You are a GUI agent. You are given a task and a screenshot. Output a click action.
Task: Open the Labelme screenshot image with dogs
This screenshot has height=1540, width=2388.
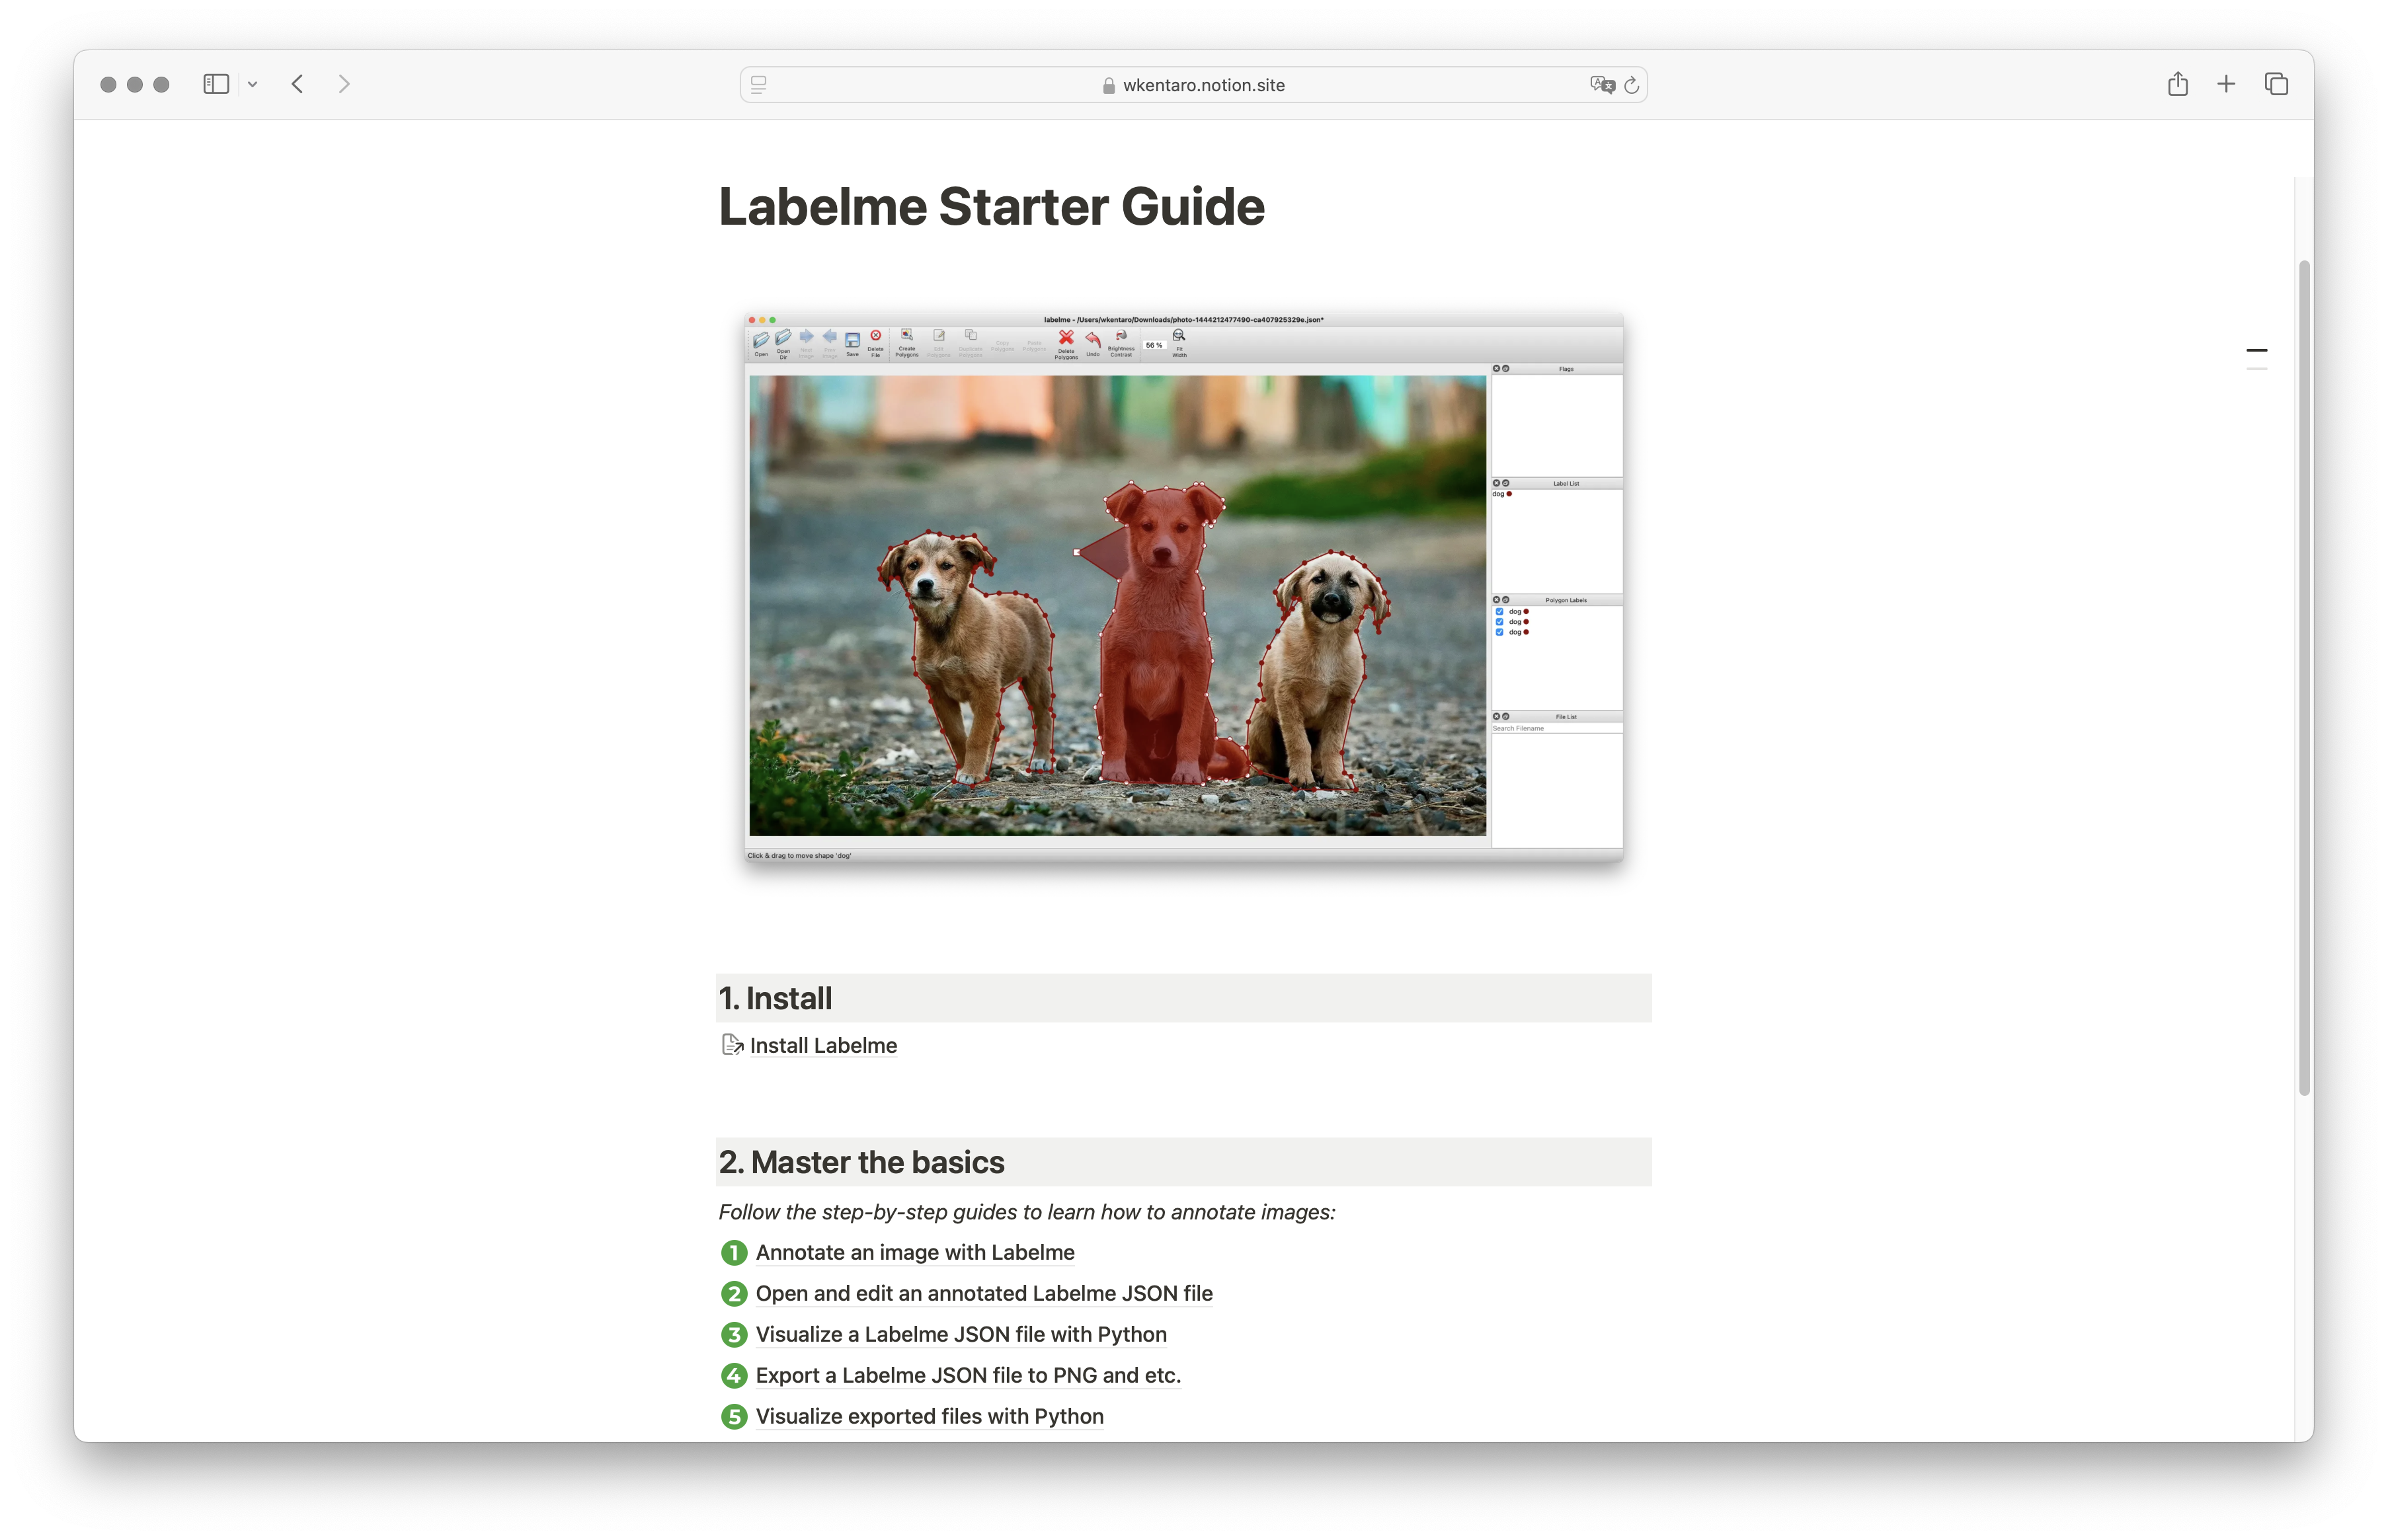1183,587
